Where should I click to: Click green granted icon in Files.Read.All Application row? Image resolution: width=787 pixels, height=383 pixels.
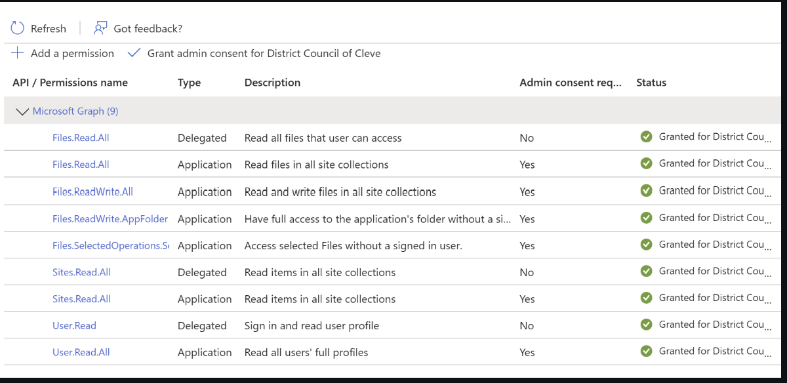pos(646,163)
